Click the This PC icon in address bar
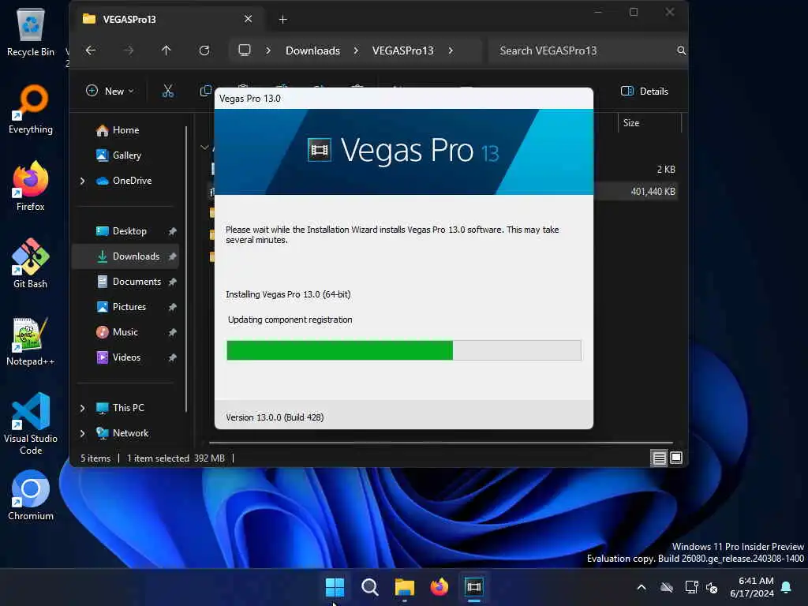Viewport: 808px width, 606px height. tap(245, 50)
